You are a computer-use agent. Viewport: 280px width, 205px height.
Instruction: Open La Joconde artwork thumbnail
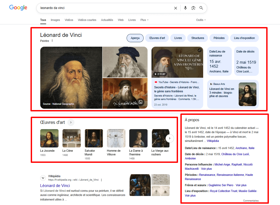click(x=49, y=138)
